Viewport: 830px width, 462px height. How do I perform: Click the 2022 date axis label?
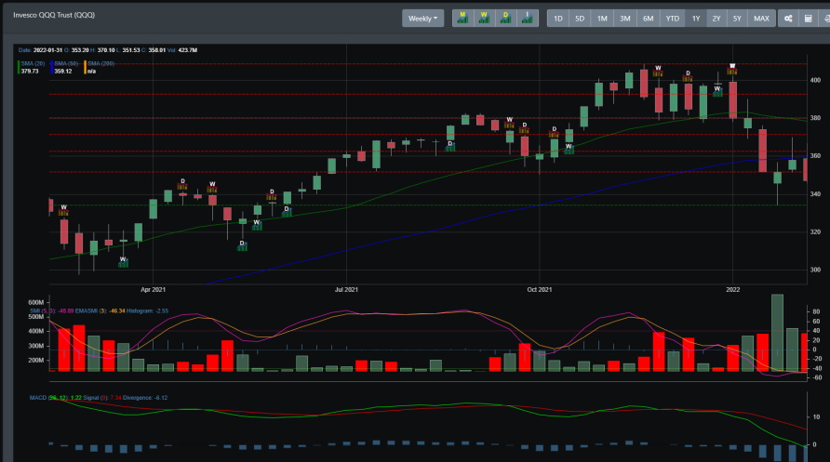pyautogui.click(x=732, y=290)
